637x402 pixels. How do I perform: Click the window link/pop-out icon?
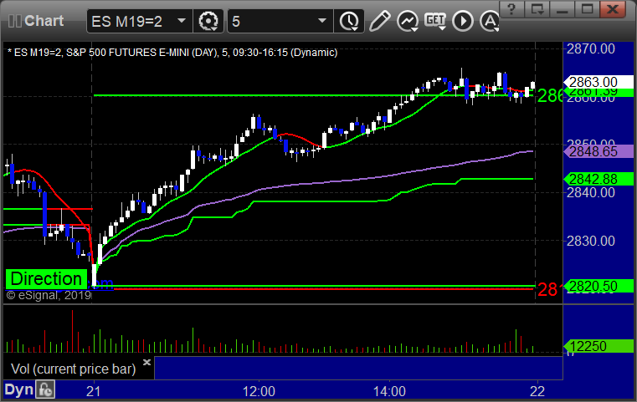tap(537, 9)
